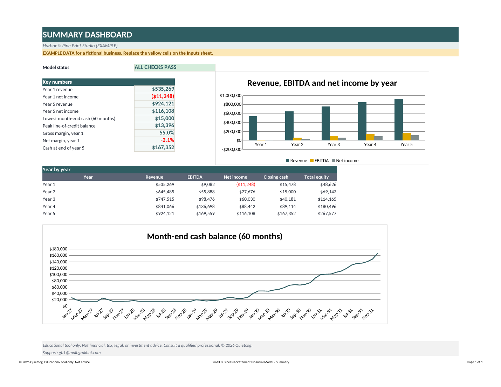Click the Gross margin value 55.0%
Screen dimensions: 501x387
pyautogui.click(x=155, y=133)
